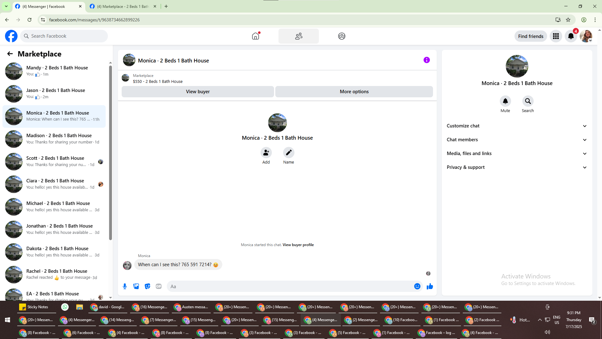This screenshot has height=339, width=602.
Task: Open the Windows notification center
Action: 592,320
